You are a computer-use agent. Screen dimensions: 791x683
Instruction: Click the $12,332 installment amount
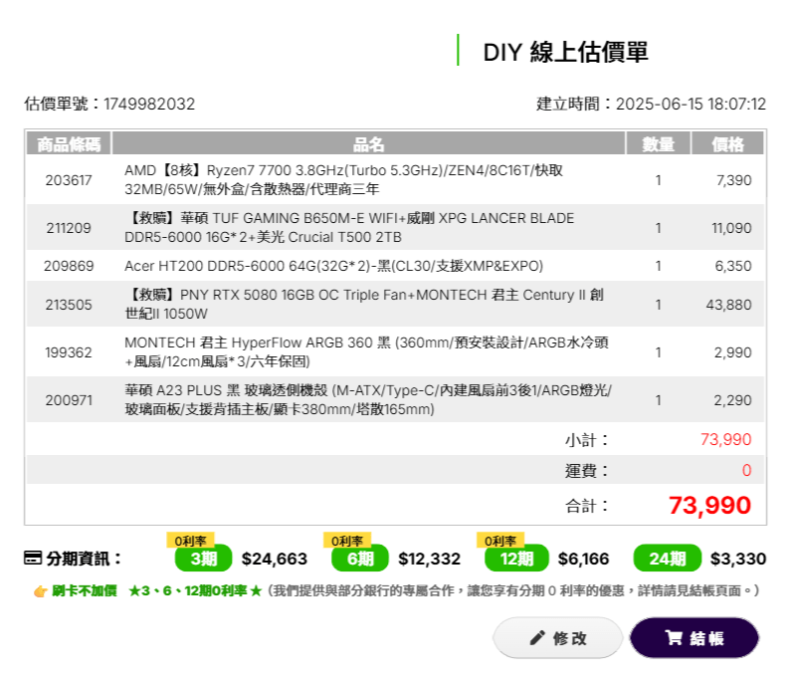point(429,559)
